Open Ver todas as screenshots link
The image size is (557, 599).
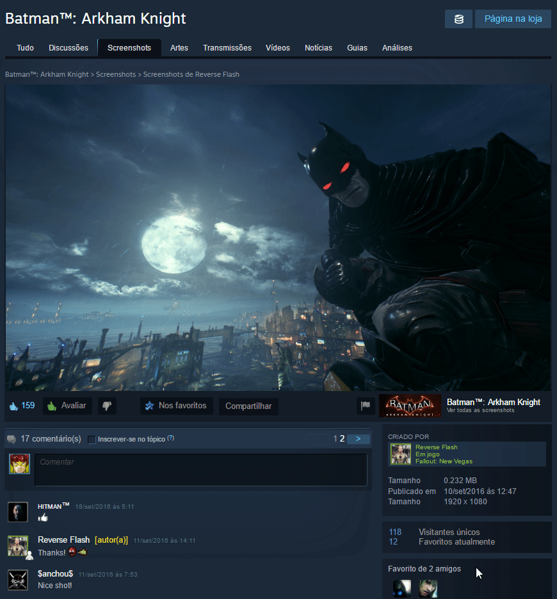point(481,410)
